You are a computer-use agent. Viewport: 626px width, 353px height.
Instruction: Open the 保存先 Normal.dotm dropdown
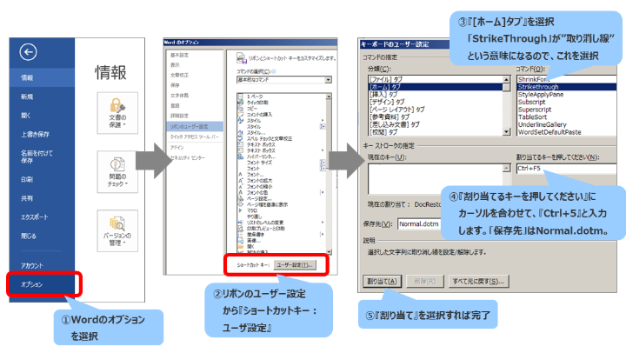pyautogui.click(x=419, y=224)
